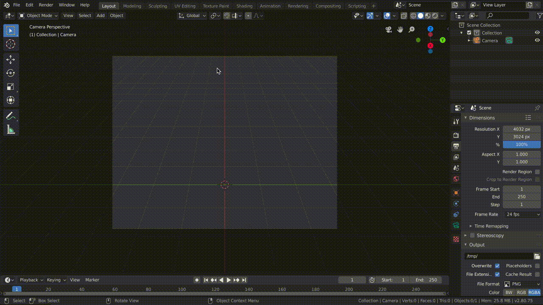Select the Measure ruler tool
The width and height of the screenshot is (543, 305).
click(11, 130)
